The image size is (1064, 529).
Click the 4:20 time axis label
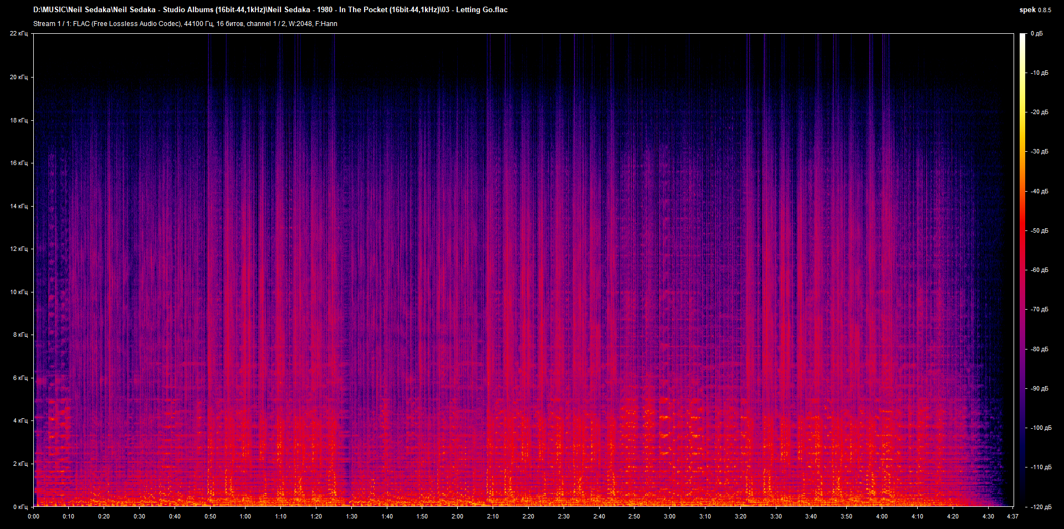pos(953,516)
